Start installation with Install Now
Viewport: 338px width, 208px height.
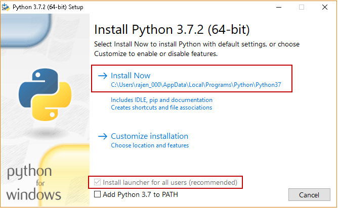pyautogui.click(x=131, y=76)
